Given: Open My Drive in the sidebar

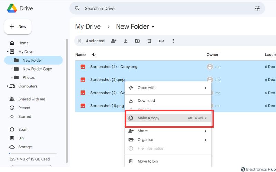Looking at the screenshot, I should click(26, 52).
